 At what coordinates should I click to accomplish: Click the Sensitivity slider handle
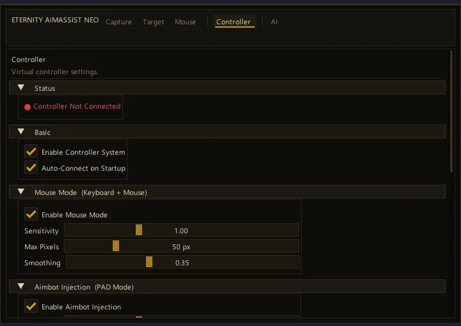[139, 230]
